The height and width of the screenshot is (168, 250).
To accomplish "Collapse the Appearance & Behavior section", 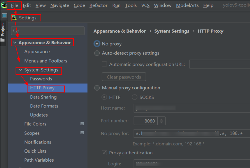I will point(15,42).
